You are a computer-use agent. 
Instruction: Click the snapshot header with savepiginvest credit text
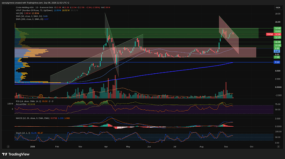(36, 3)
